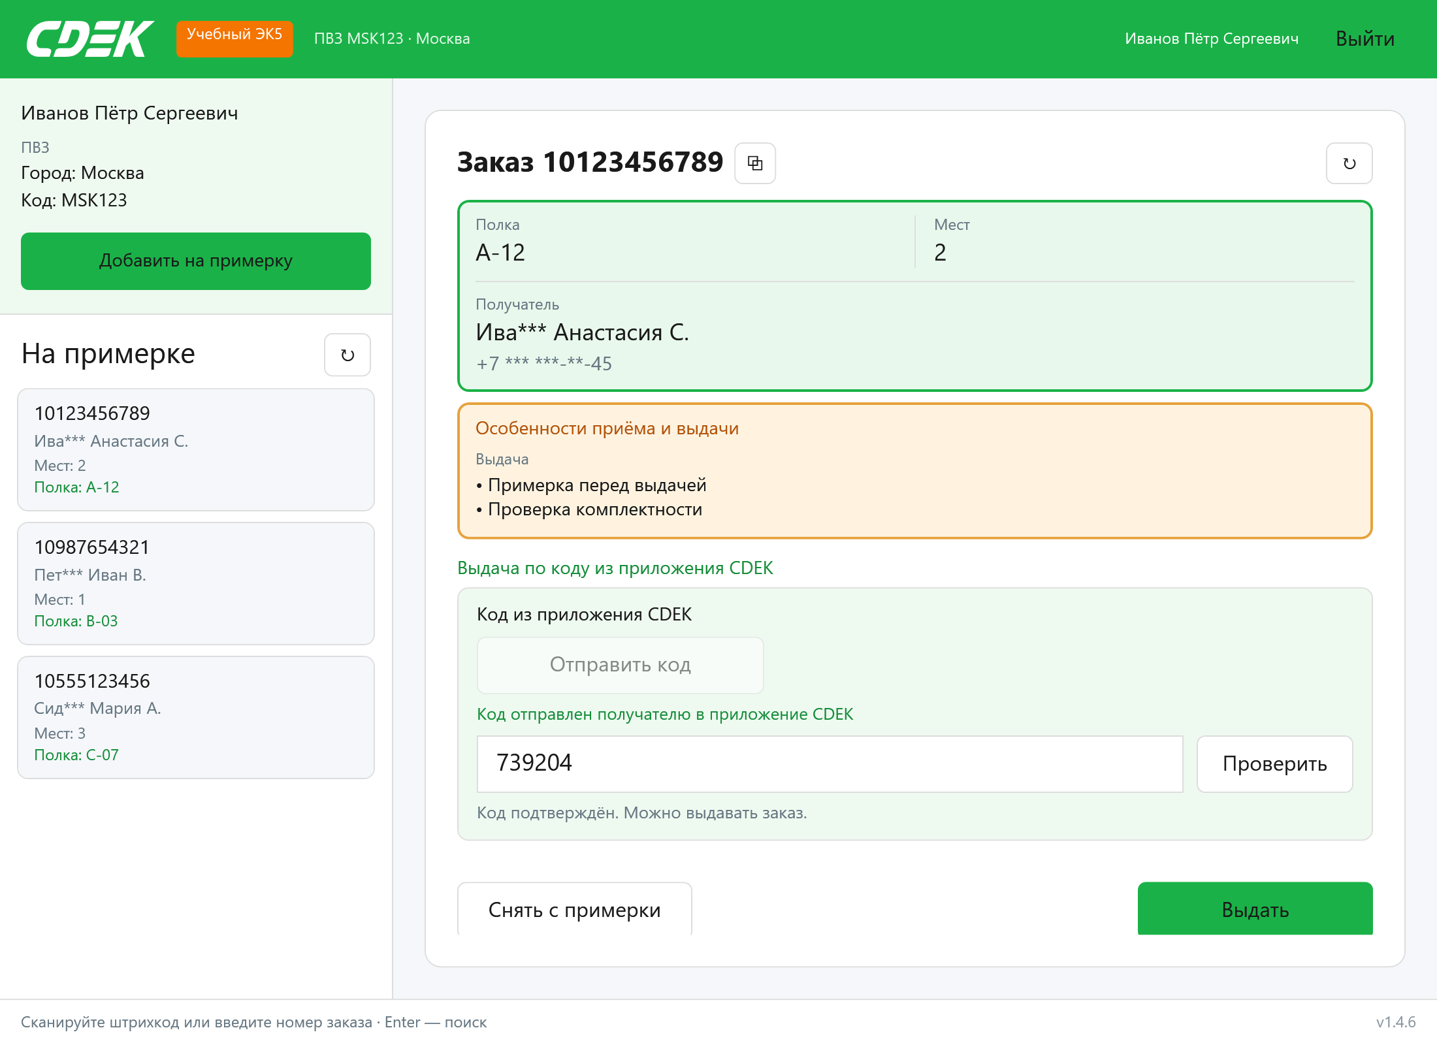This screenshot has height=1045, width=1437.
Task: Issue the order with «Выдать»
Action: pyautogui.click(x=1255, y=909)
